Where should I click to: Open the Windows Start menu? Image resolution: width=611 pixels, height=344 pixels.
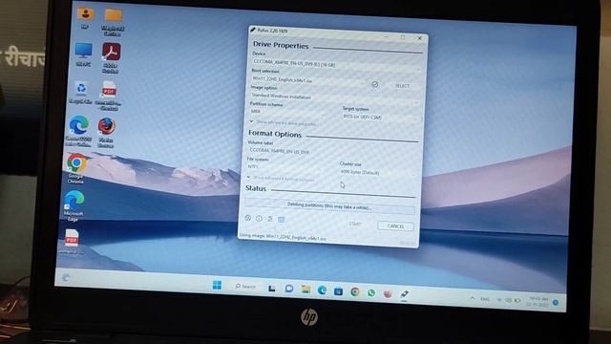tap(217, 285)
